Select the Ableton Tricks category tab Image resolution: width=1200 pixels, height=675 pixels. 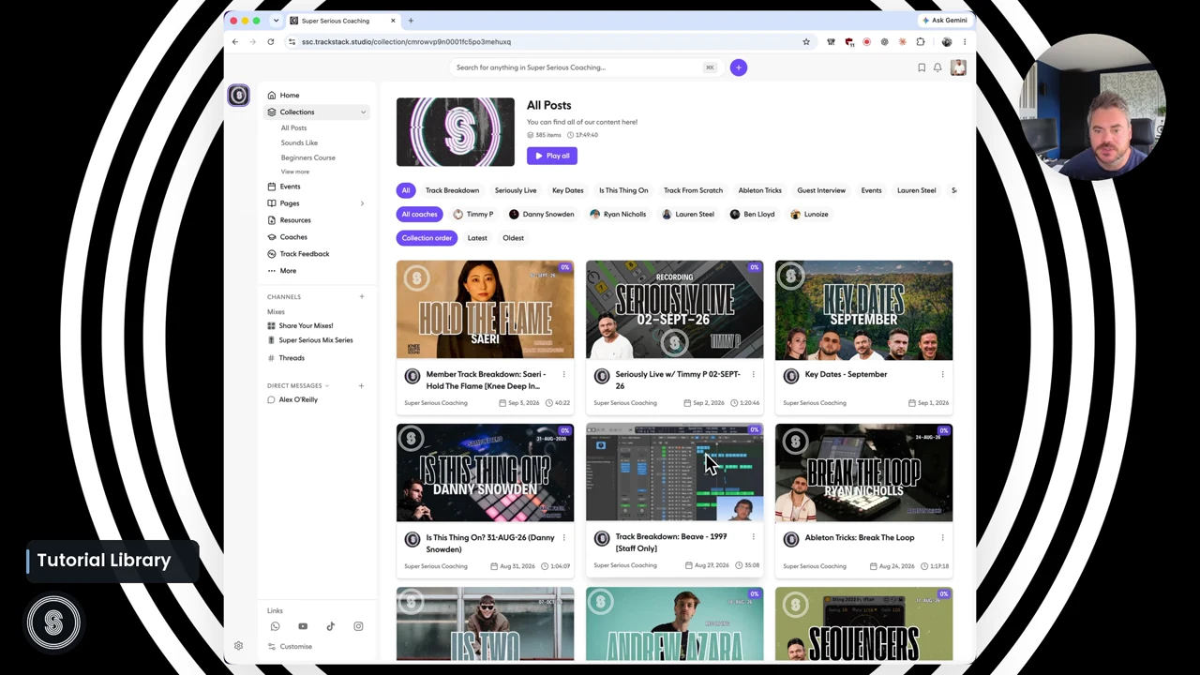click(759, 190)
